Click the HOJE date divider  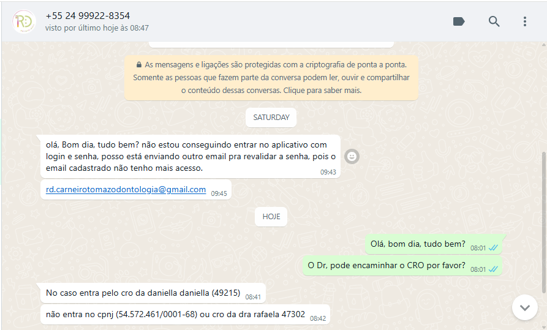point(271,217)
